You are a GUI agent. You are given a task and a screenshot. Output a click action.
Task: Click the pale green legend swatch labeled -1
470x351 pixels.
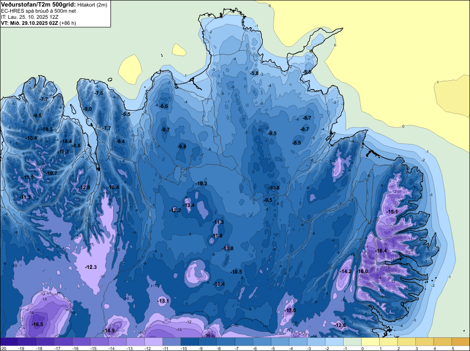[x=352, y=342]
